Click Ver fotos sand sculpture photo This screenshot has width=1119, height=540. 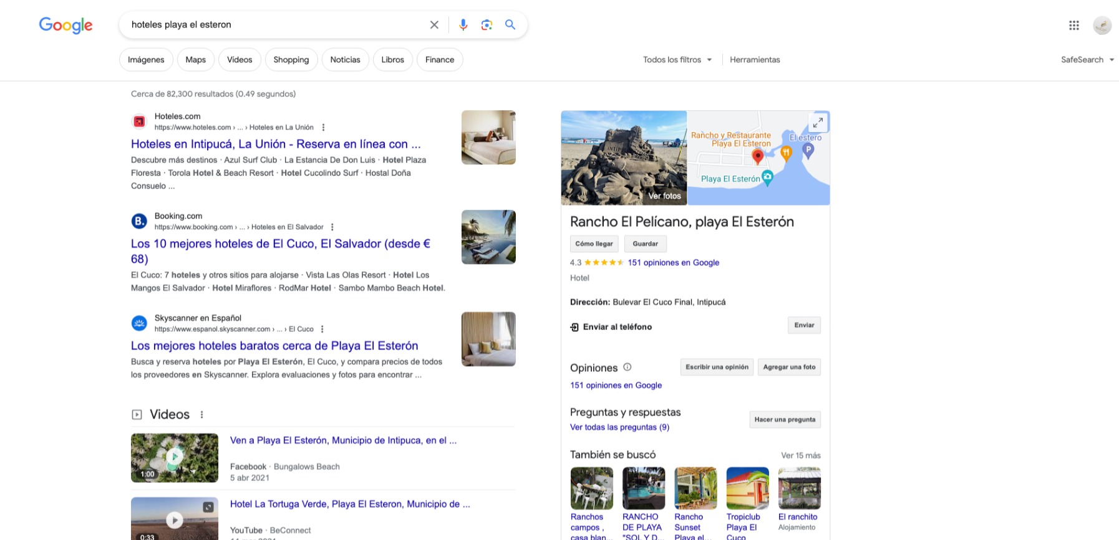(624, 158)
